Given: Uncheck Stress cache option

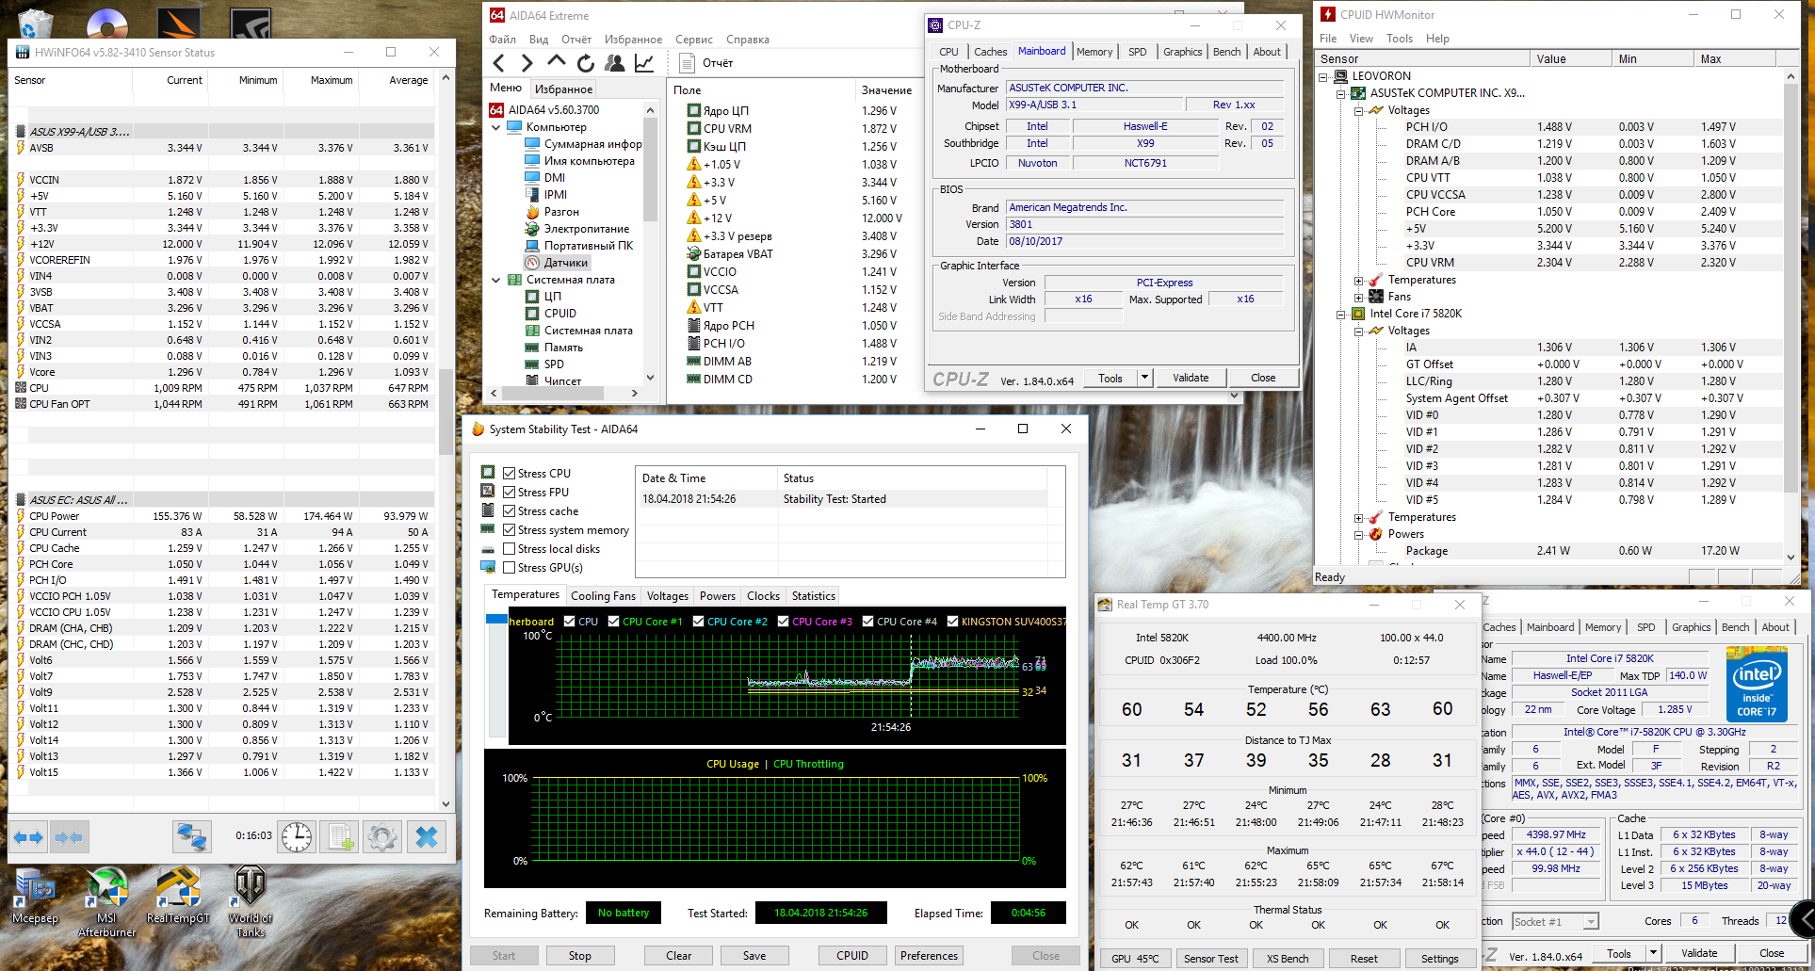Looking at the screenshot, I should click(x=510, y=511).
